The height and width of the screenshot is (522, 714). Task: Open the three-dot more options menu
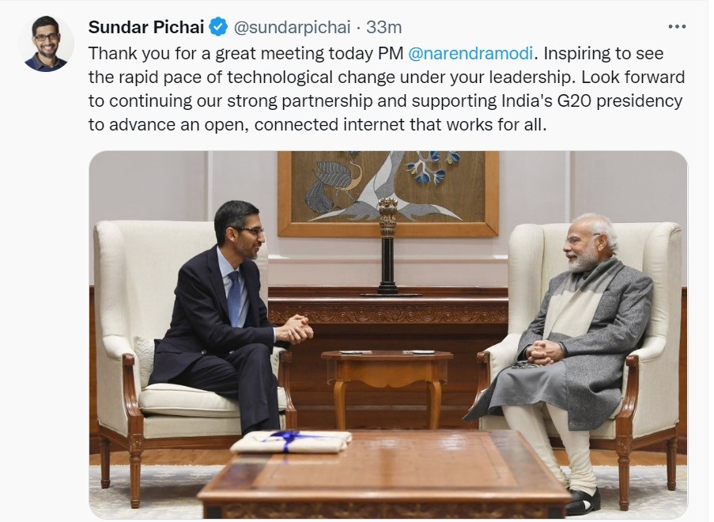(x=677, y=27)
